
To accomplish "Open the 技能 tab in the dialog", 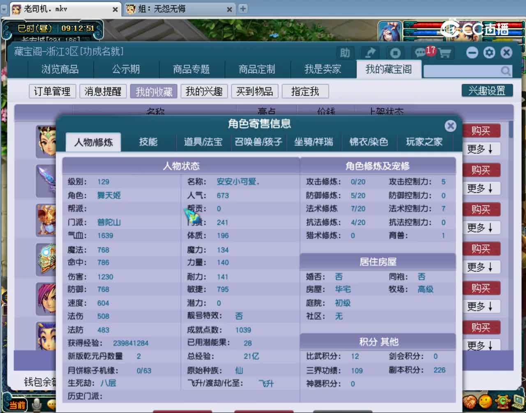I will 148,142.
